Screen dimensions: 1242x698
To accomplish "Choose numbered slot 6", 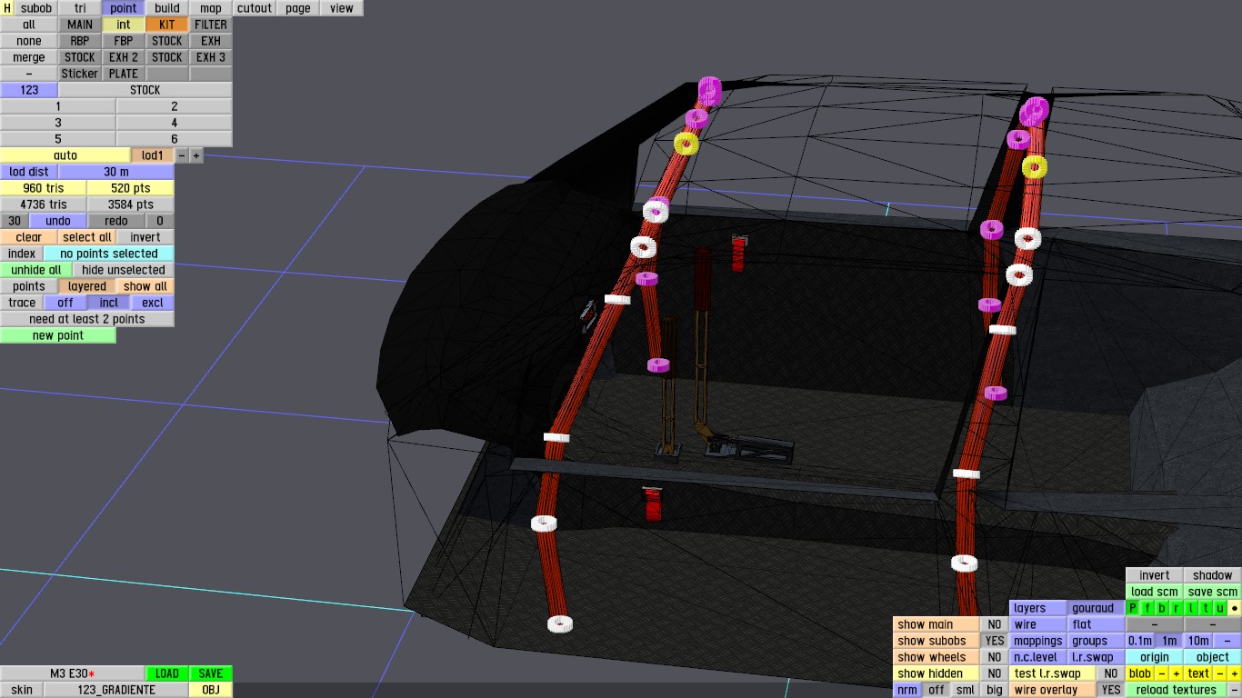I will pyautogui.click(x=175, y=139).
